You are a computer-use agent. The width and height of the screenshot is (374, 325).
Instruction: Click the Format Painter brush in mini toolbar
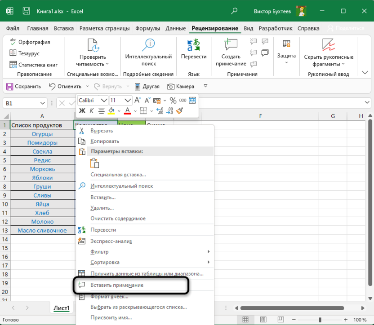pos(180,110)
